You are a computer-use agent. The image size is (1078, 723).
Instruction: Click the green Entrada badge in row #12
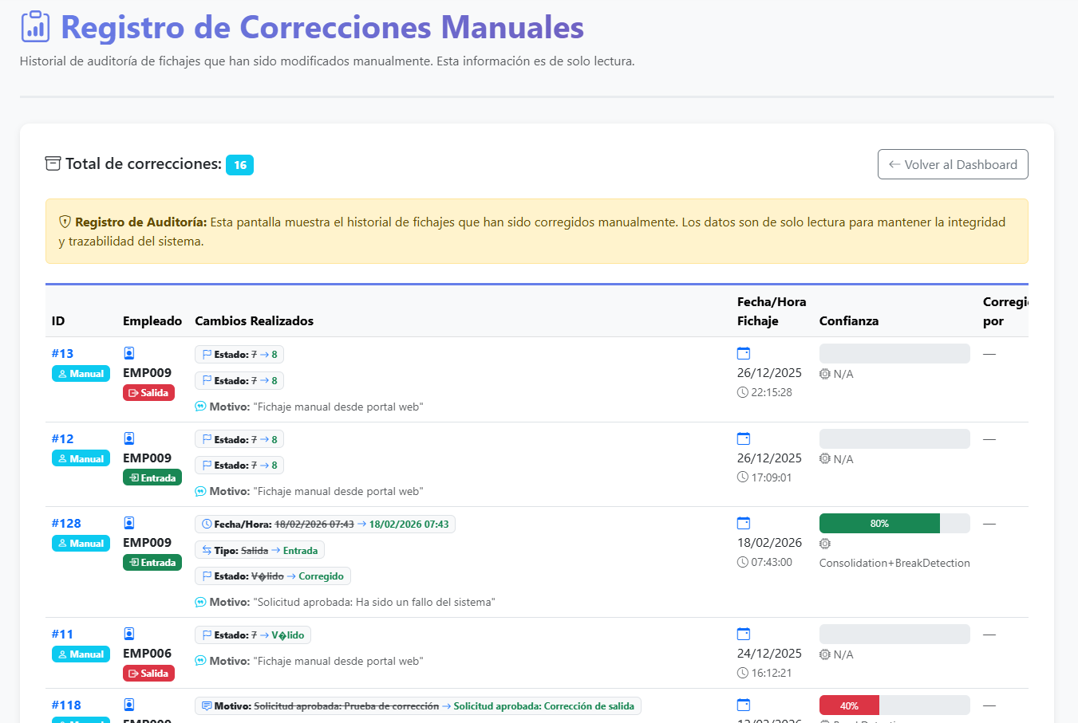(152, 478)
